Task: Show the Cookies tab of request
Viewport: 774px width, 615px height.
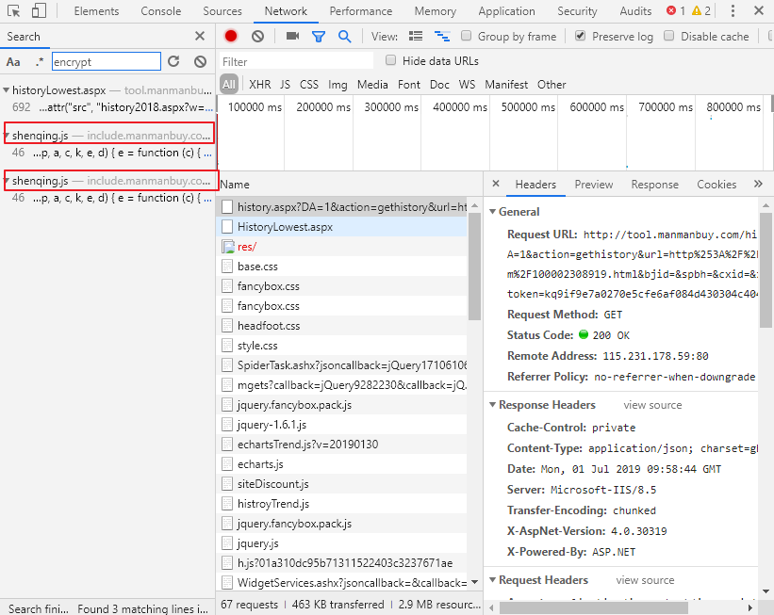Action: pos(716,185)
